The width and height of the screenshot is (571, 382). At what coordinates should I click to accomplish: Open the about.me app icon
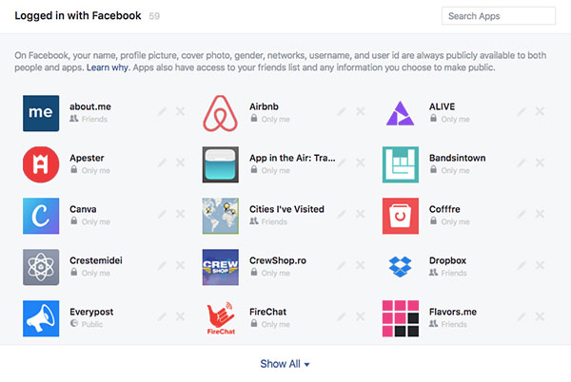(x=41, y=113)
